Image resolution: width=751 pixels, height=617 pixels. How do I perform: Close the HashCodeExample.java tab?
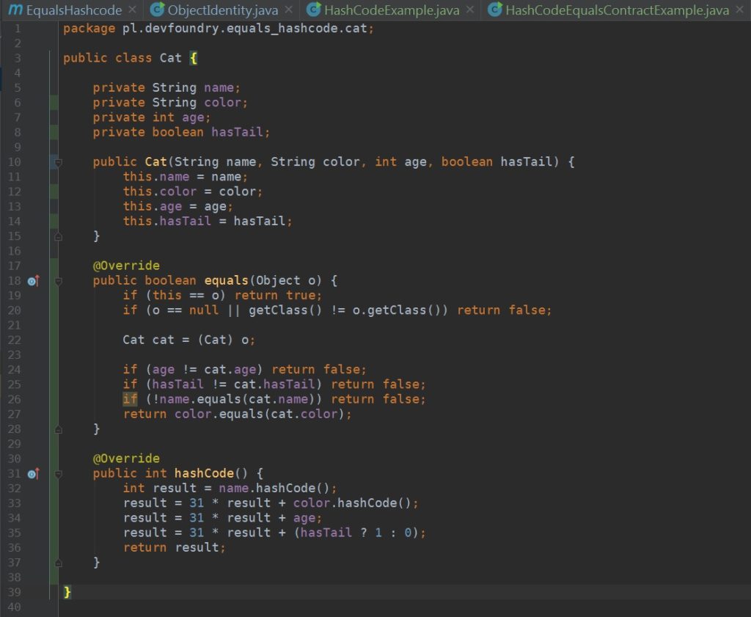[470, 10]
